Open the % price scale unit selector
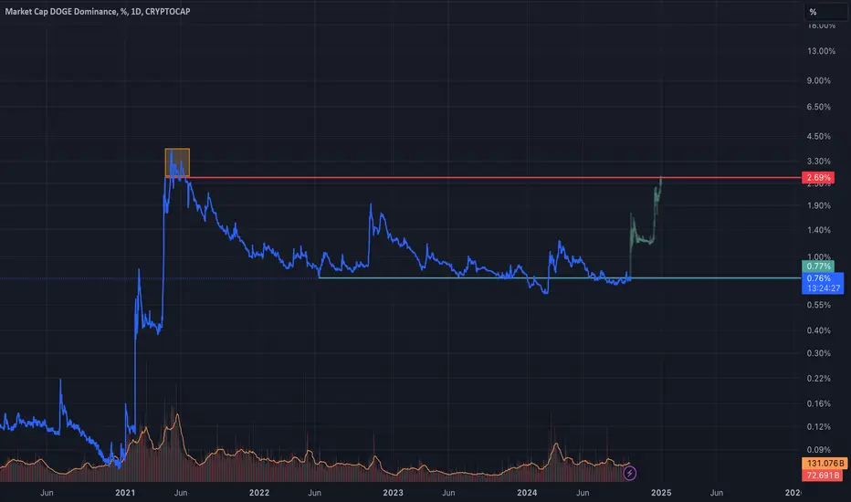Image resolution: width=851 pixels, height=502 pixels. [826, 12]
